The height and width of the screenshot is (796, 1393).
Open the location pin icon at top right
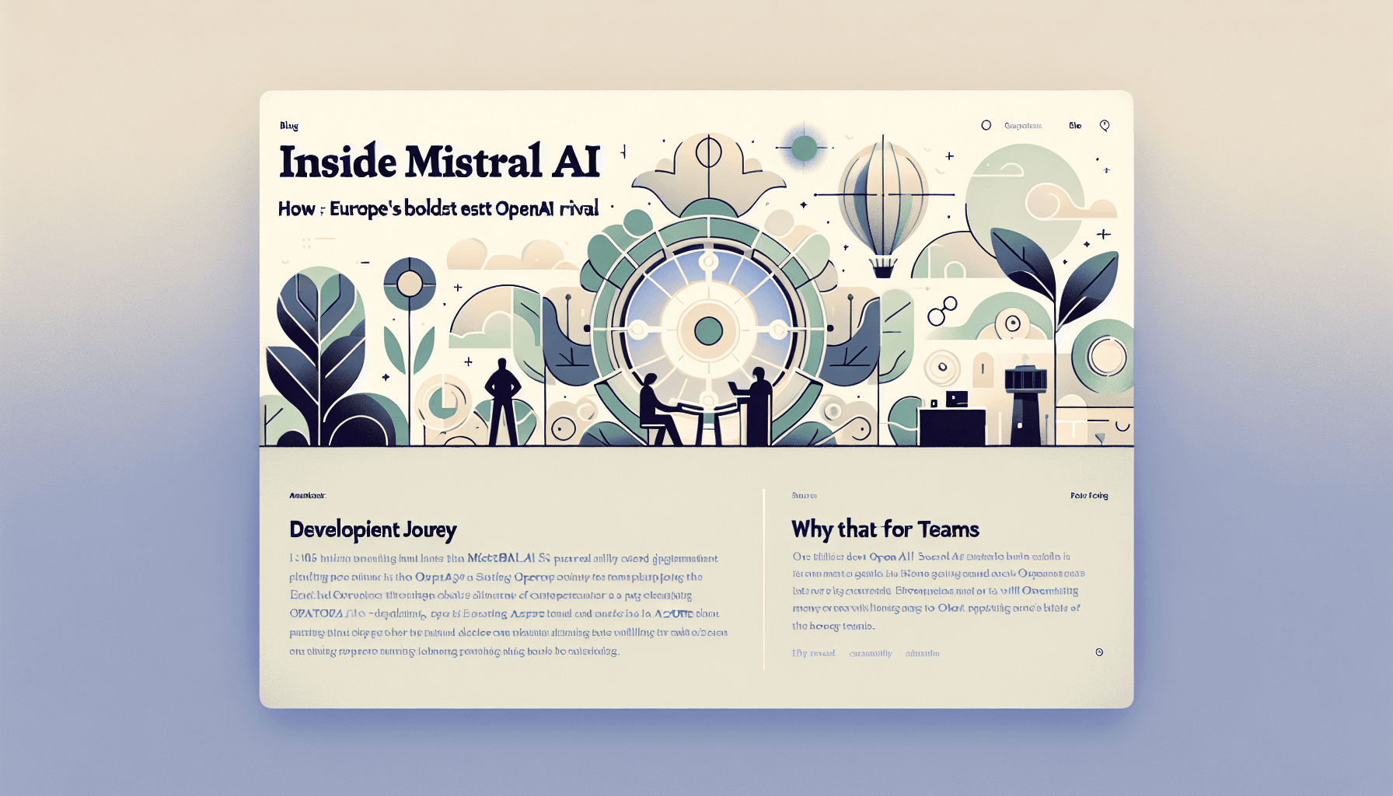1105,125
